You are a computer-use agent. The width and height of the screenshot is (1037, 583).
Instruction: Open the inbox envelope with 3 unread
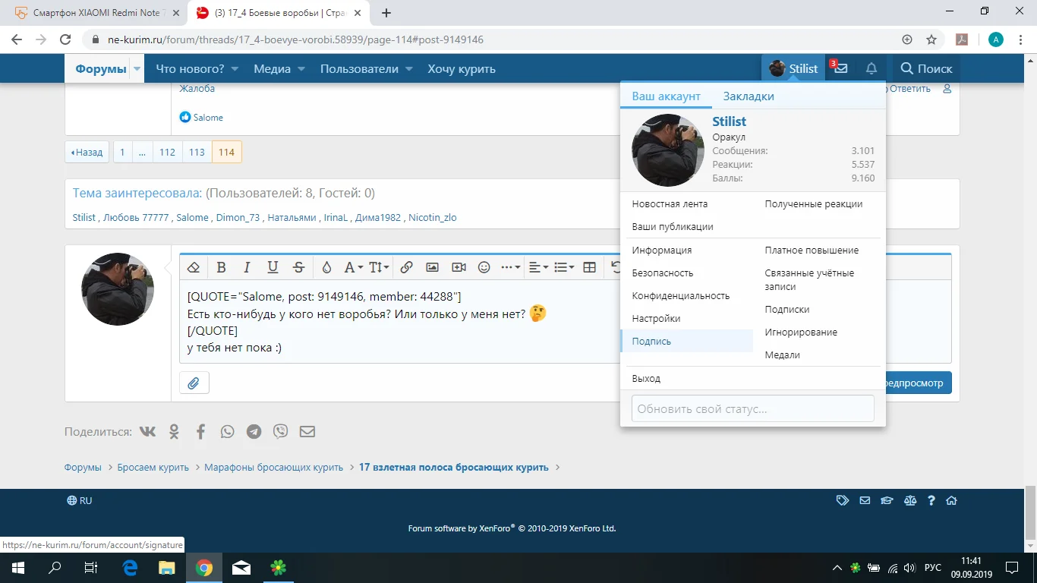click(840, 68)
